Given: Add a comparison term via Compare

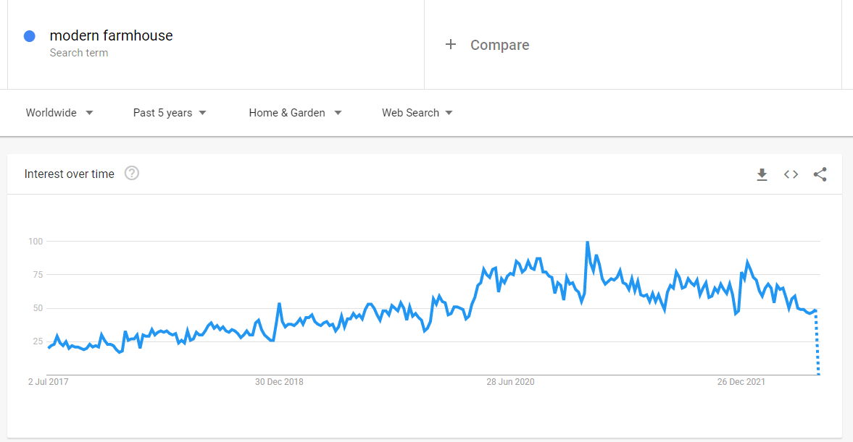Looking at the screenshot, I should tap(499, 45).
